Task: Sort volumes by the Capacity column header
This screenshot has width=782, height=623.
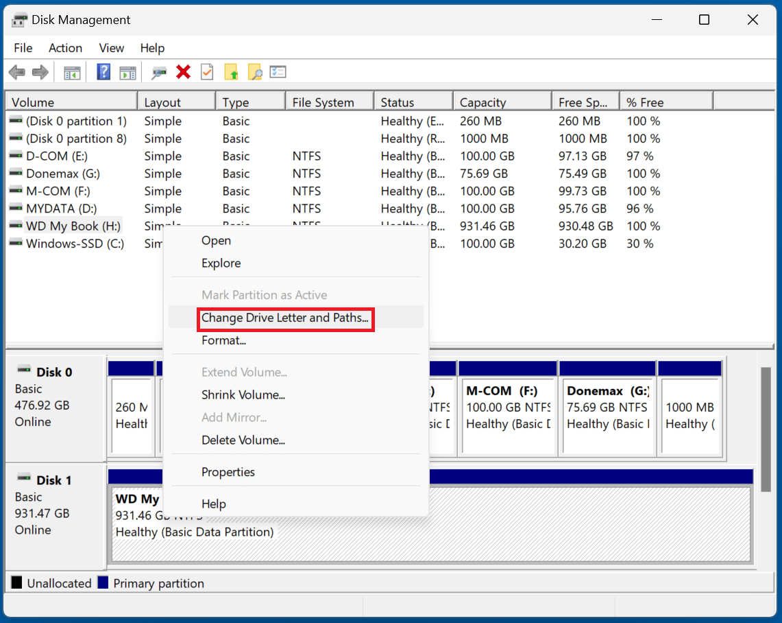Action: coord(482,101)
